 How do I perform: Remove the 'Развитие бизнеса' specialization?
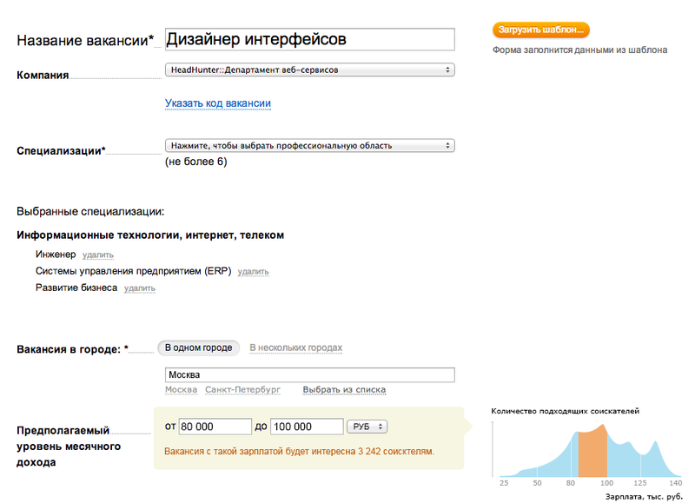point(140,288)
